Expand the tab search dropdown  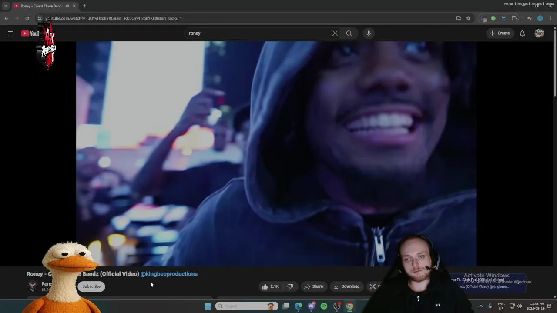[6, 6]
